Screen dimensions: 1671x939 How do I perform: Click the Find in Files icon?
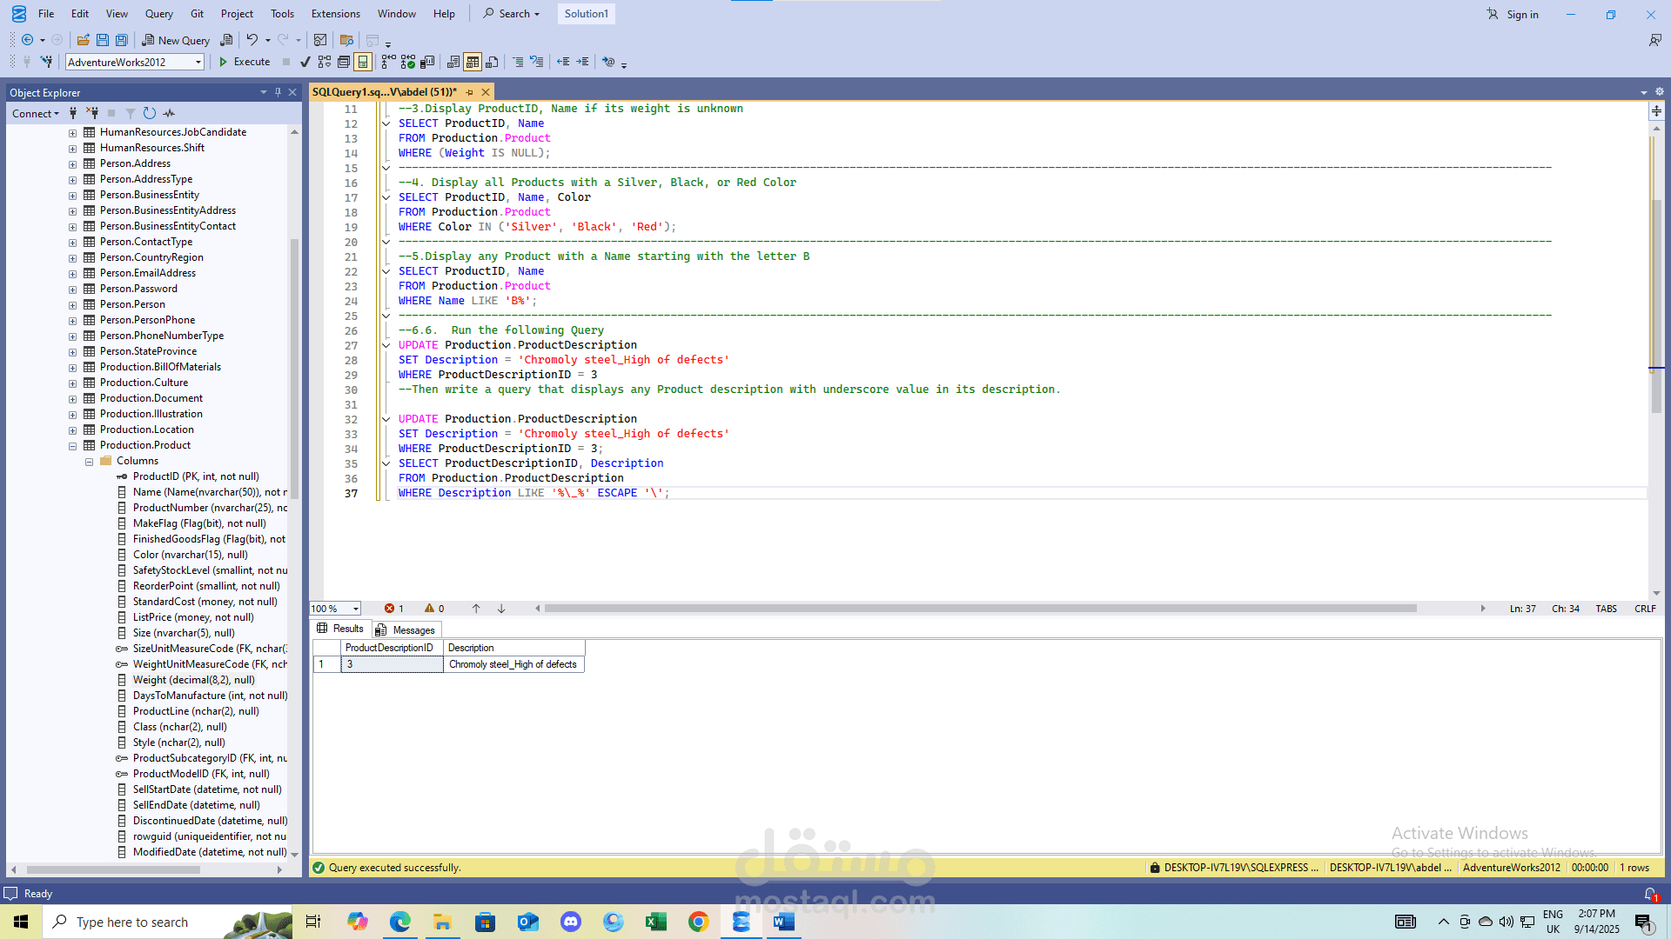pos(346,40)
